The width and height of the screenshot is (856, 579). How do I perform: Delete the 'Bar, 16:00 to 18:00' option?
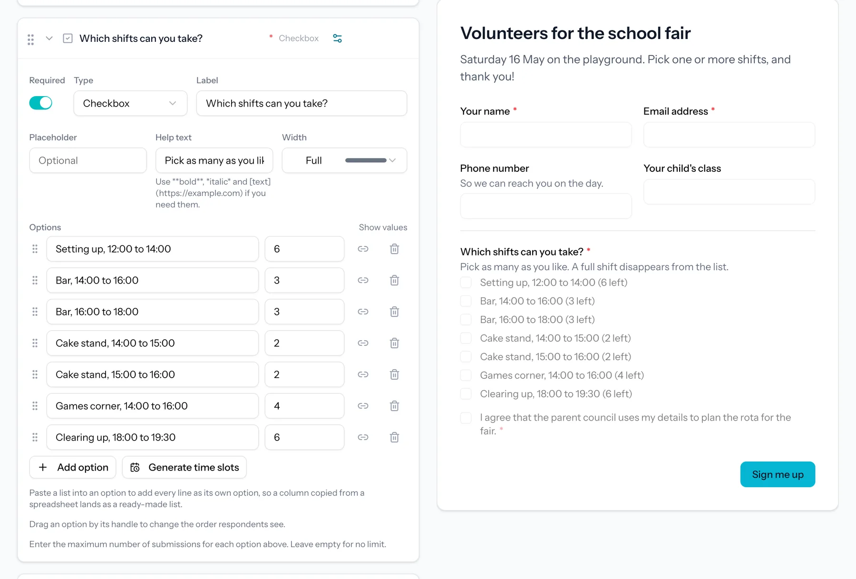pyautogui.click(x=394, y=312)
